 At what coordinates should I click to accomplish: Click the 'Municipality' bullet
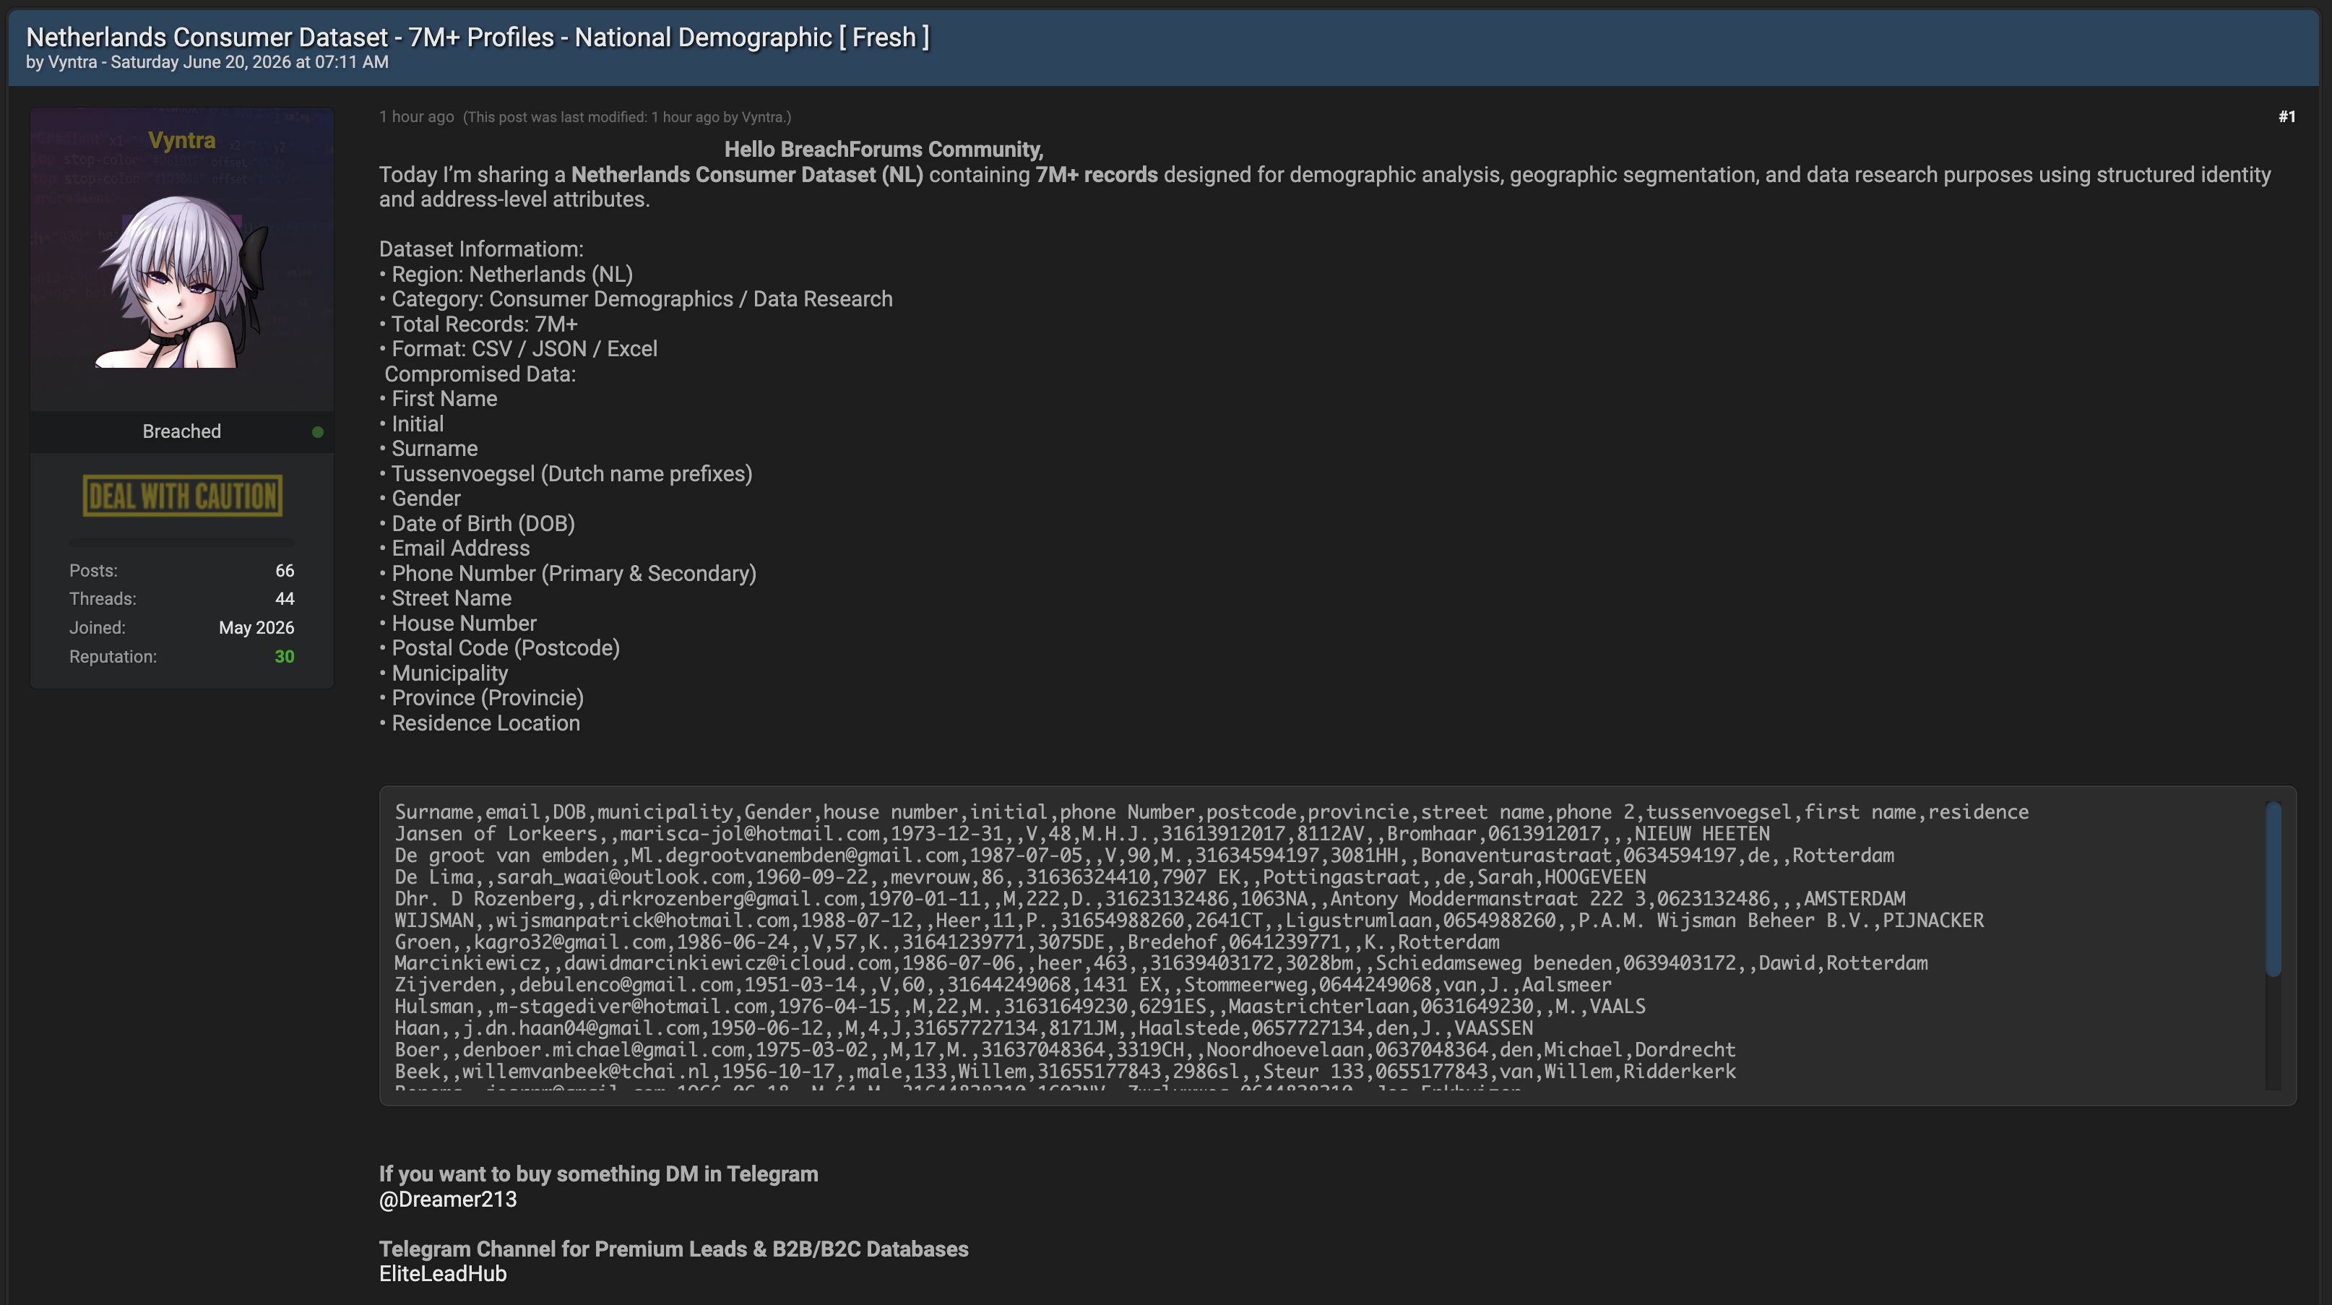[444, 673]
